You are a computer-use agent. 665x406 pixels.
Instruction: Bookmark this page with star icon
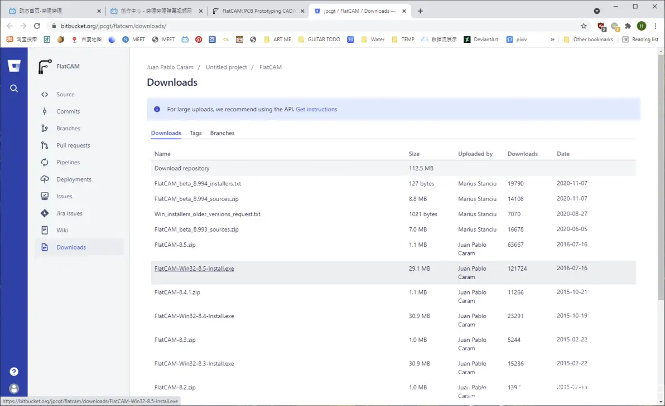(584, 26)
